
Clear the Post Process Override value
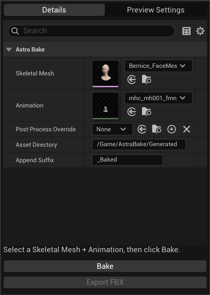(x=186, y=129)
